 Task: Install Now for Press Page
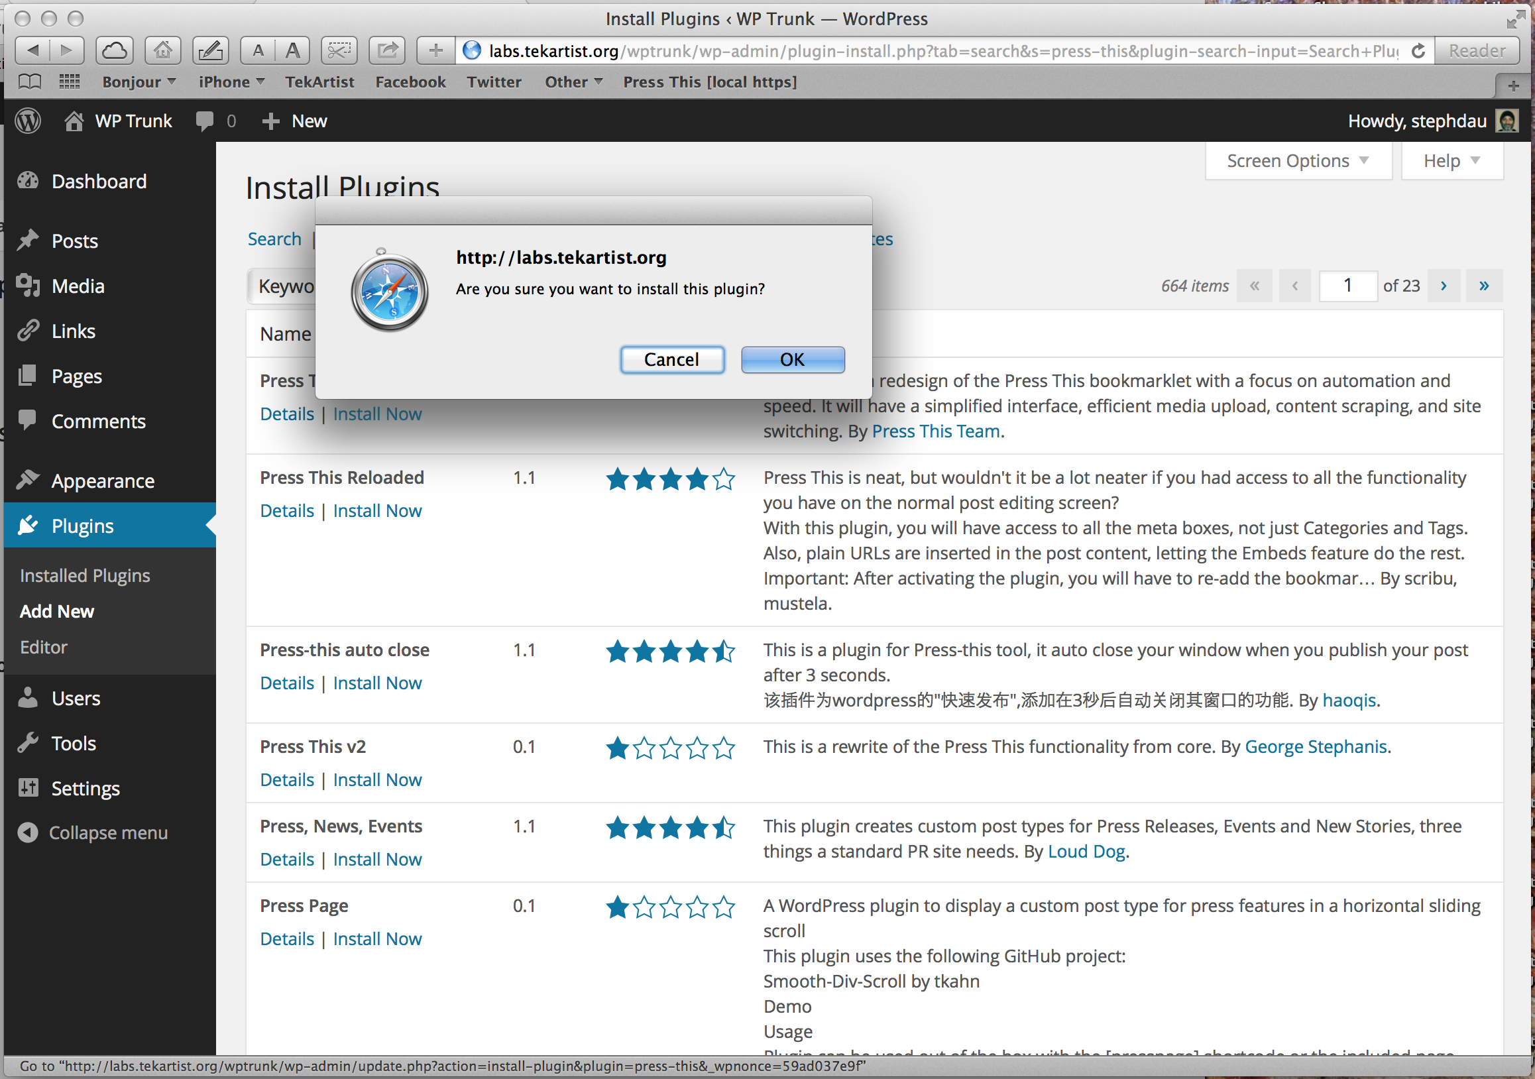(377, 938)
